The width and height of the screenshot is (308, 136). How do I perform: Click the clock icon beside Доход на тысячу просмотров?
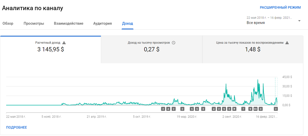174,43
